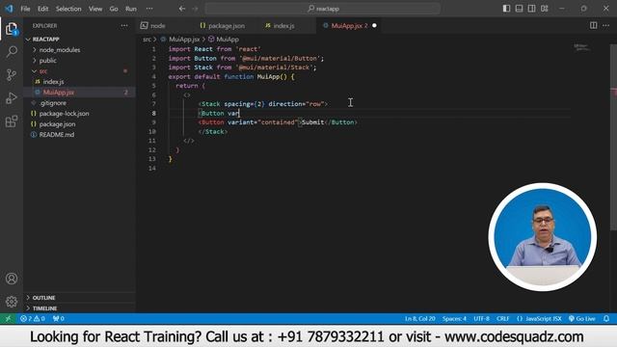Change CRLF end of line sequence

coord(503,318)
